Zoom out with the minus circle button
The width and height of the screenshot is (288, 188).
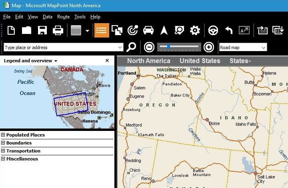(x=149, y=47)
